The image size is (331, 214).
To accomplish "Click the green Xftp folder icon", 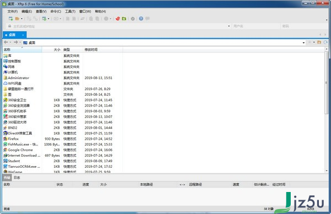I will click(x=124, y=19).
